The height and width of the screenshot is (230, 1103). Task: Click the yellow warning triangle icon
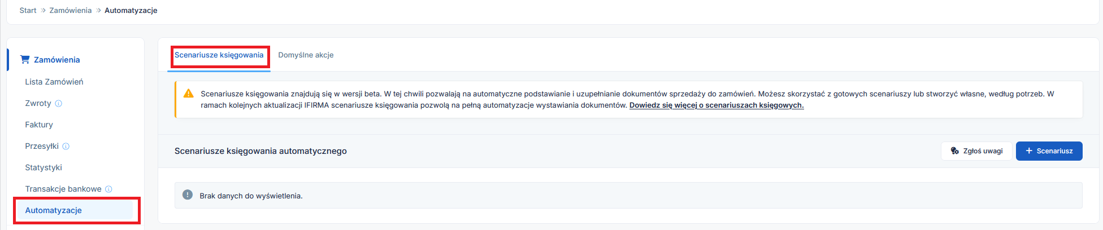click(x=189, y=94)
